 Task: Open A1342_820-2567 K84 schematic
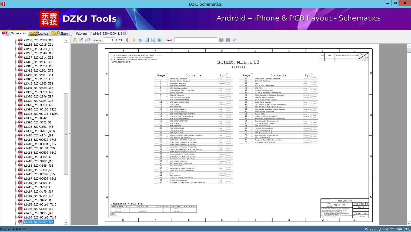[38, 75]
